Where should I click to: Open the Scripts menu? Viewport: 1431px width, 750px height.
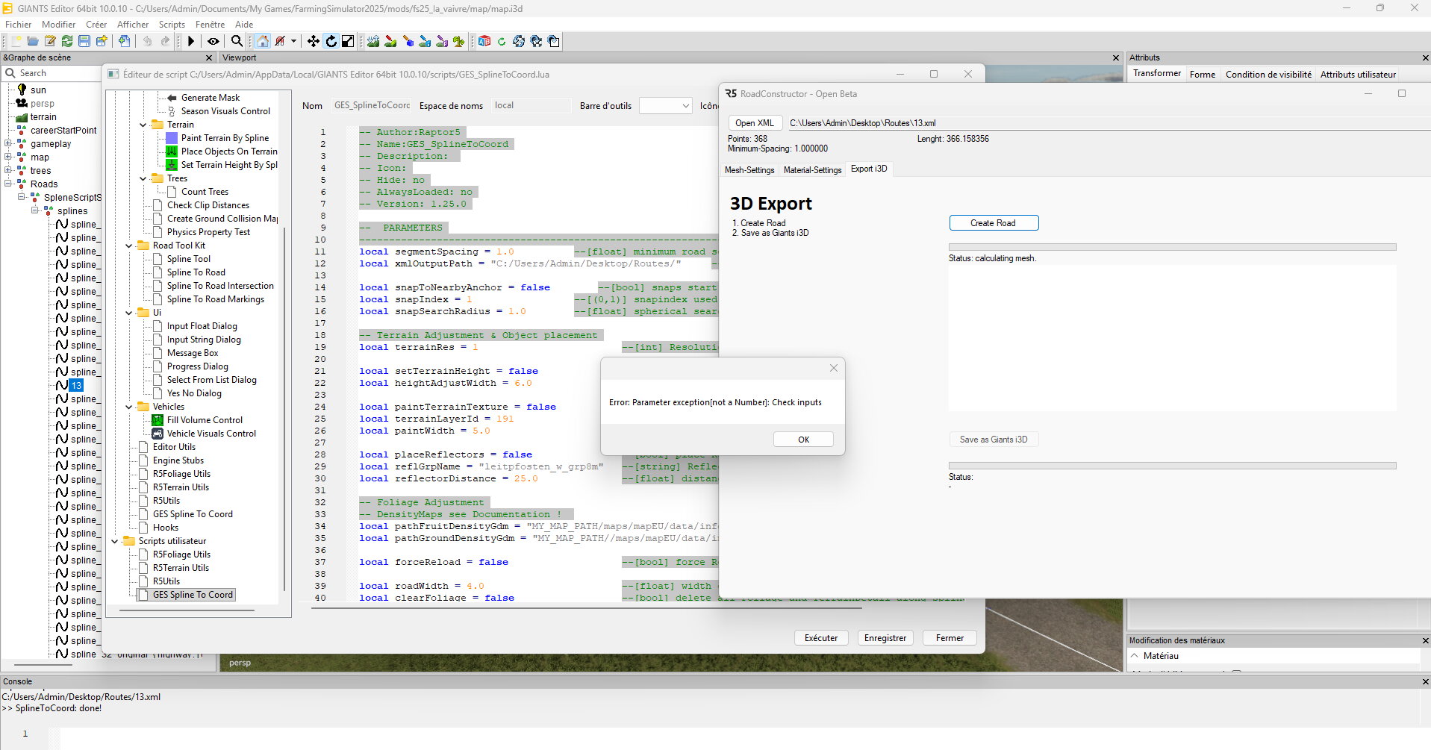171,25
